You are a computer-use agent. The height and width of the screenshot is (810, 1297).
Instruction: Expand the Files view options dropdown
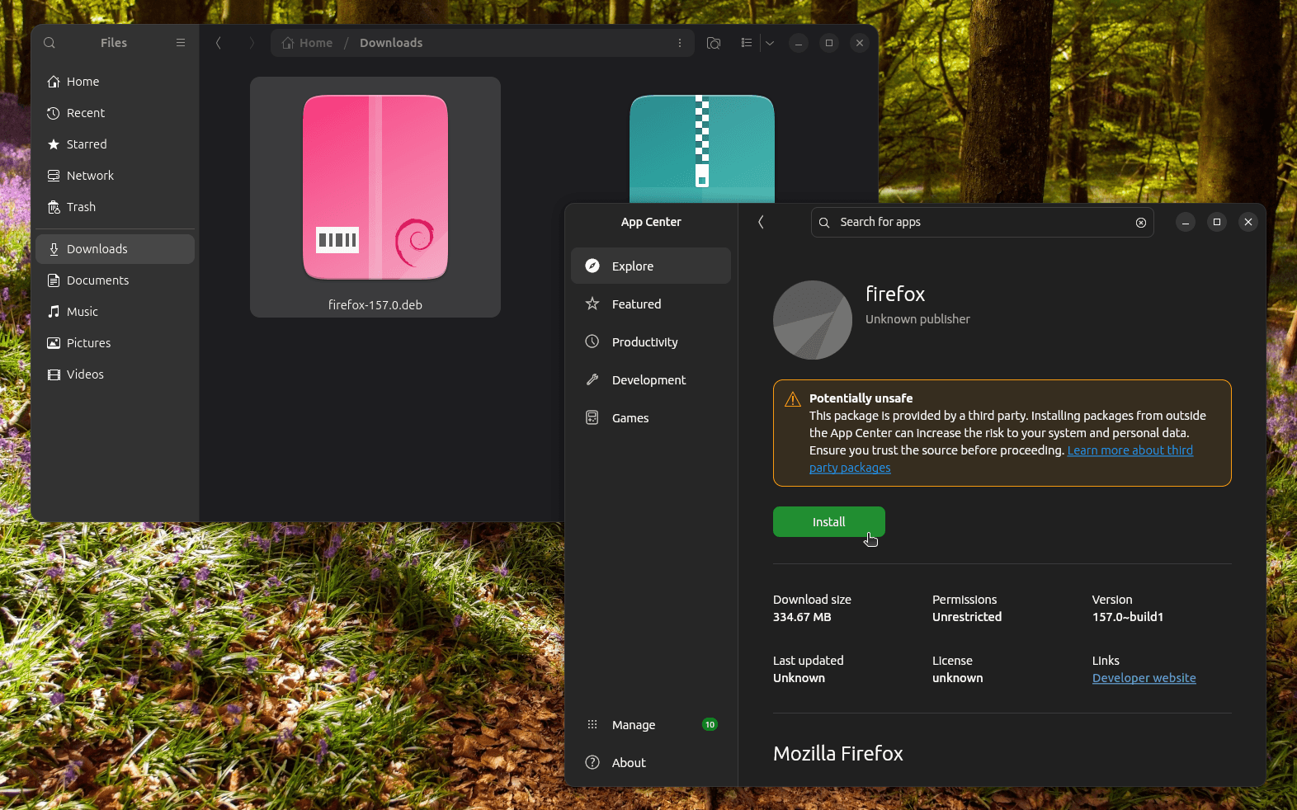770,43
